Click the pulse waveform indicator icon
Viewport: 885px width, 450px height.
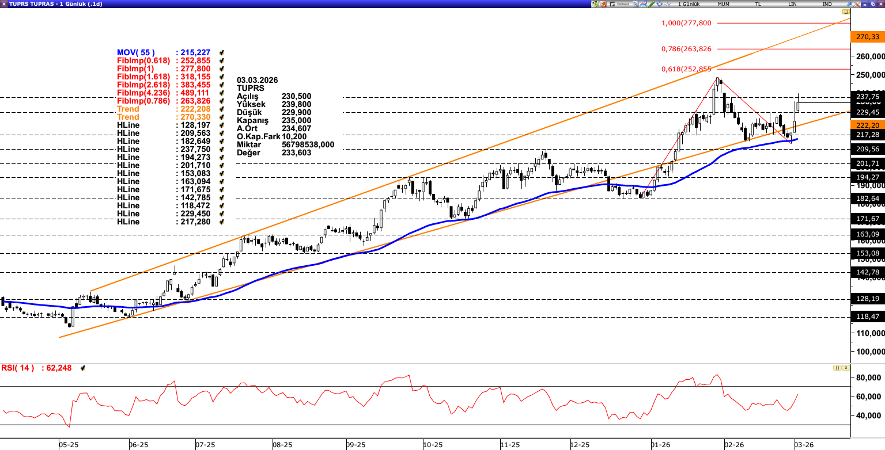pyautogui.click(x=668, y=4)
